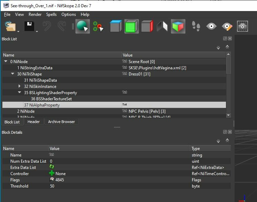Close the Block List panel
Image resolution: width=257 pixels, height=202 pixels.
tap(230, 38)
